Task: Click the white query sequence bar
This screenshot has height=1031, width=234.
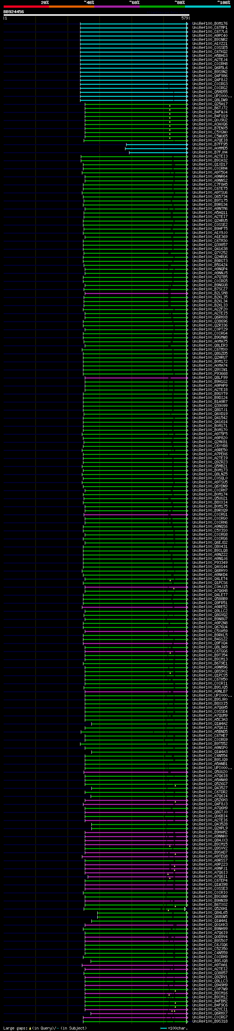Action: [97, 15]
